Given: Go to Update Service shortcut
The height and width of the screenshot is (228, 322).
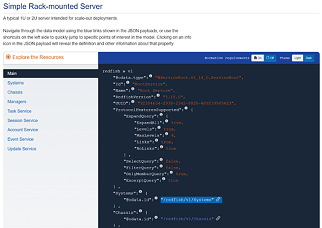Looking at the screenshot, I should click(22, 149).
